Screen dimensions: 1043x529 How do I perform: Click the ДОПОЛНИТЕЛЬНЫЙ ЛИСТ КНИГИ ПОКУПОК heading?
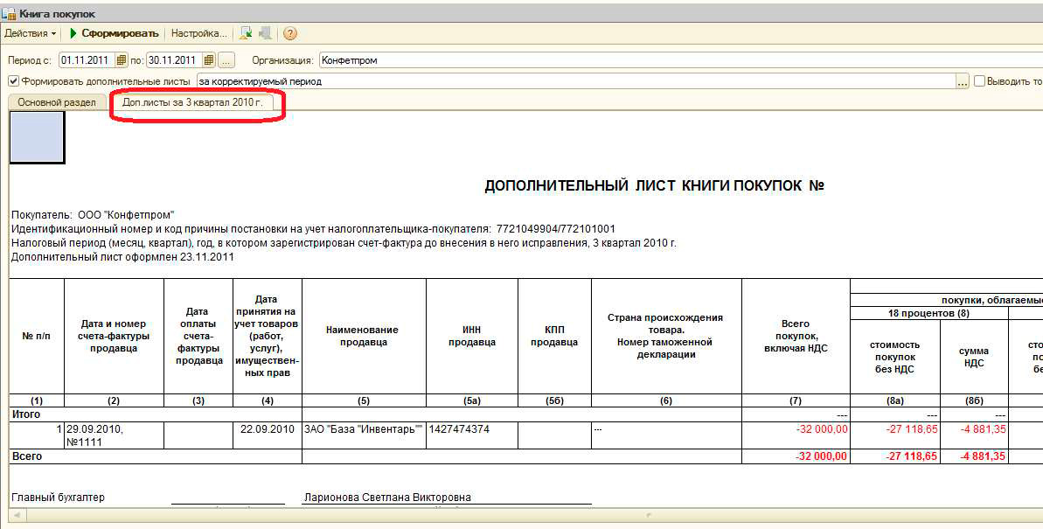pyautogui.click(x=655, y=186)
